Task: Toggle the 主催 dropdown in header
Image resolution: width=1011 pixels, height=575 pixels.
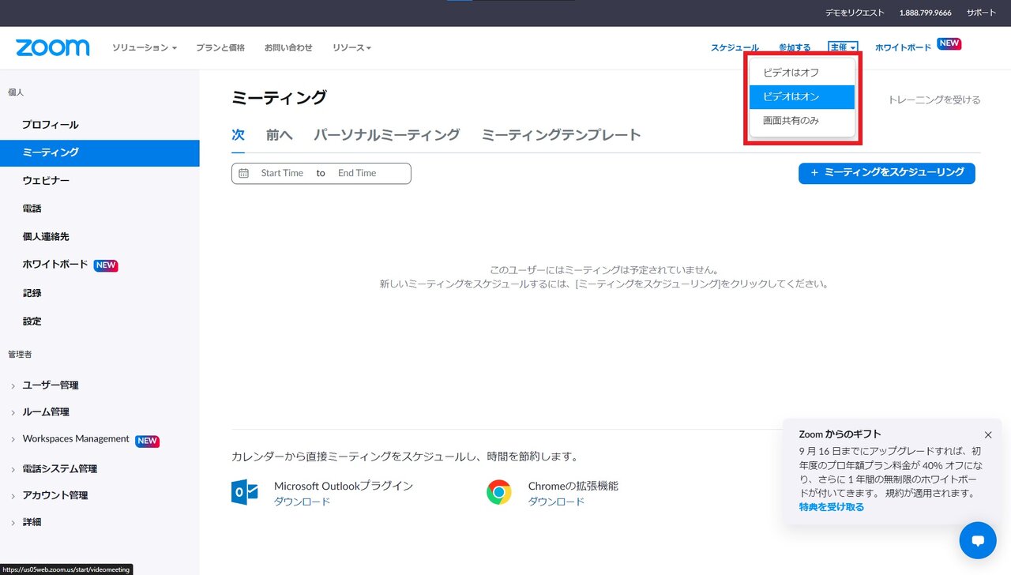Action: pos(843,47)
